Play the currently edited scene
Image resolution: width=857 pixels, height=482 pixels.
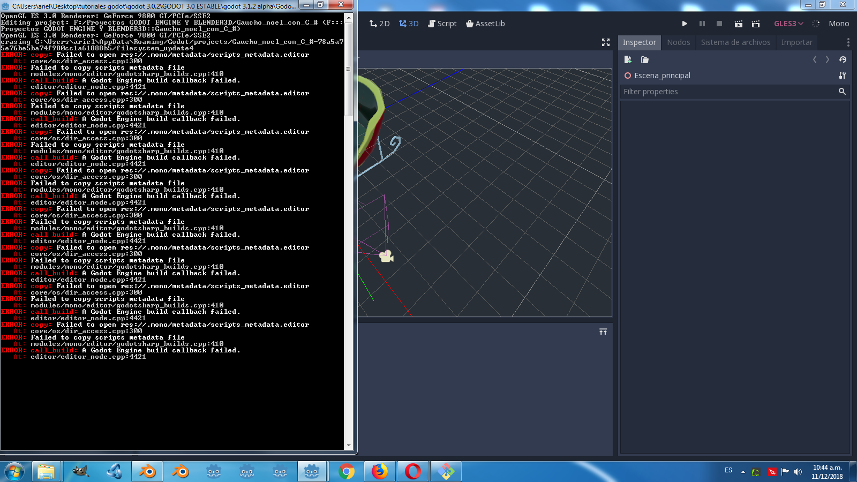(738, 24)
